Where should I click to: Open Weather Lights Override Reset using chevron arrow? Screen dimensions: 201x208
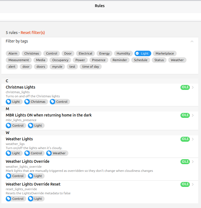tap(193, 184)
